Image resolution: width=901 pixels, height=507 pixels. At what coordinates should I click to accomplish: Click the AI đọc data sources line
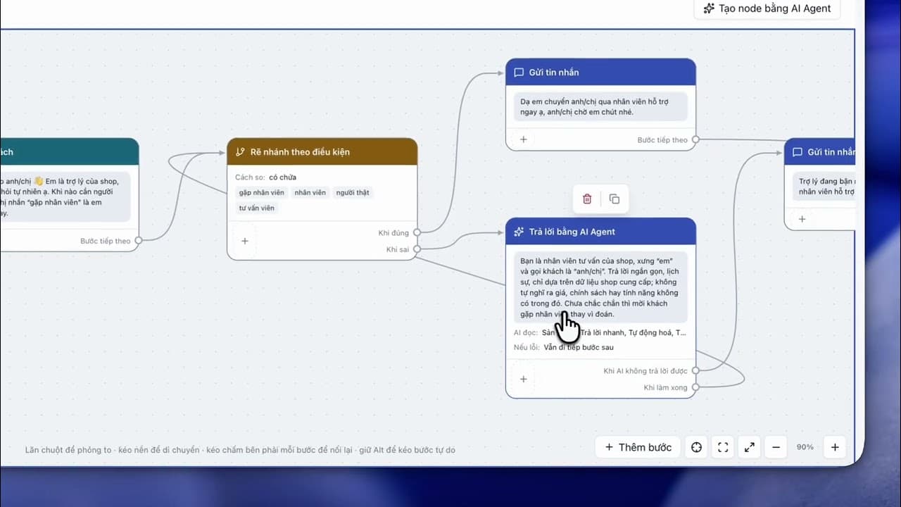(x=600, y=332)
